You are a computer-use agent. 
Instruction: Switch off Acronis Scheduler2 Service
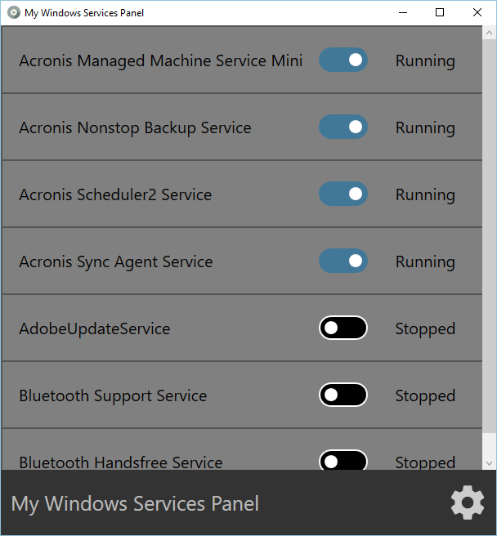(x=343, y=194)
